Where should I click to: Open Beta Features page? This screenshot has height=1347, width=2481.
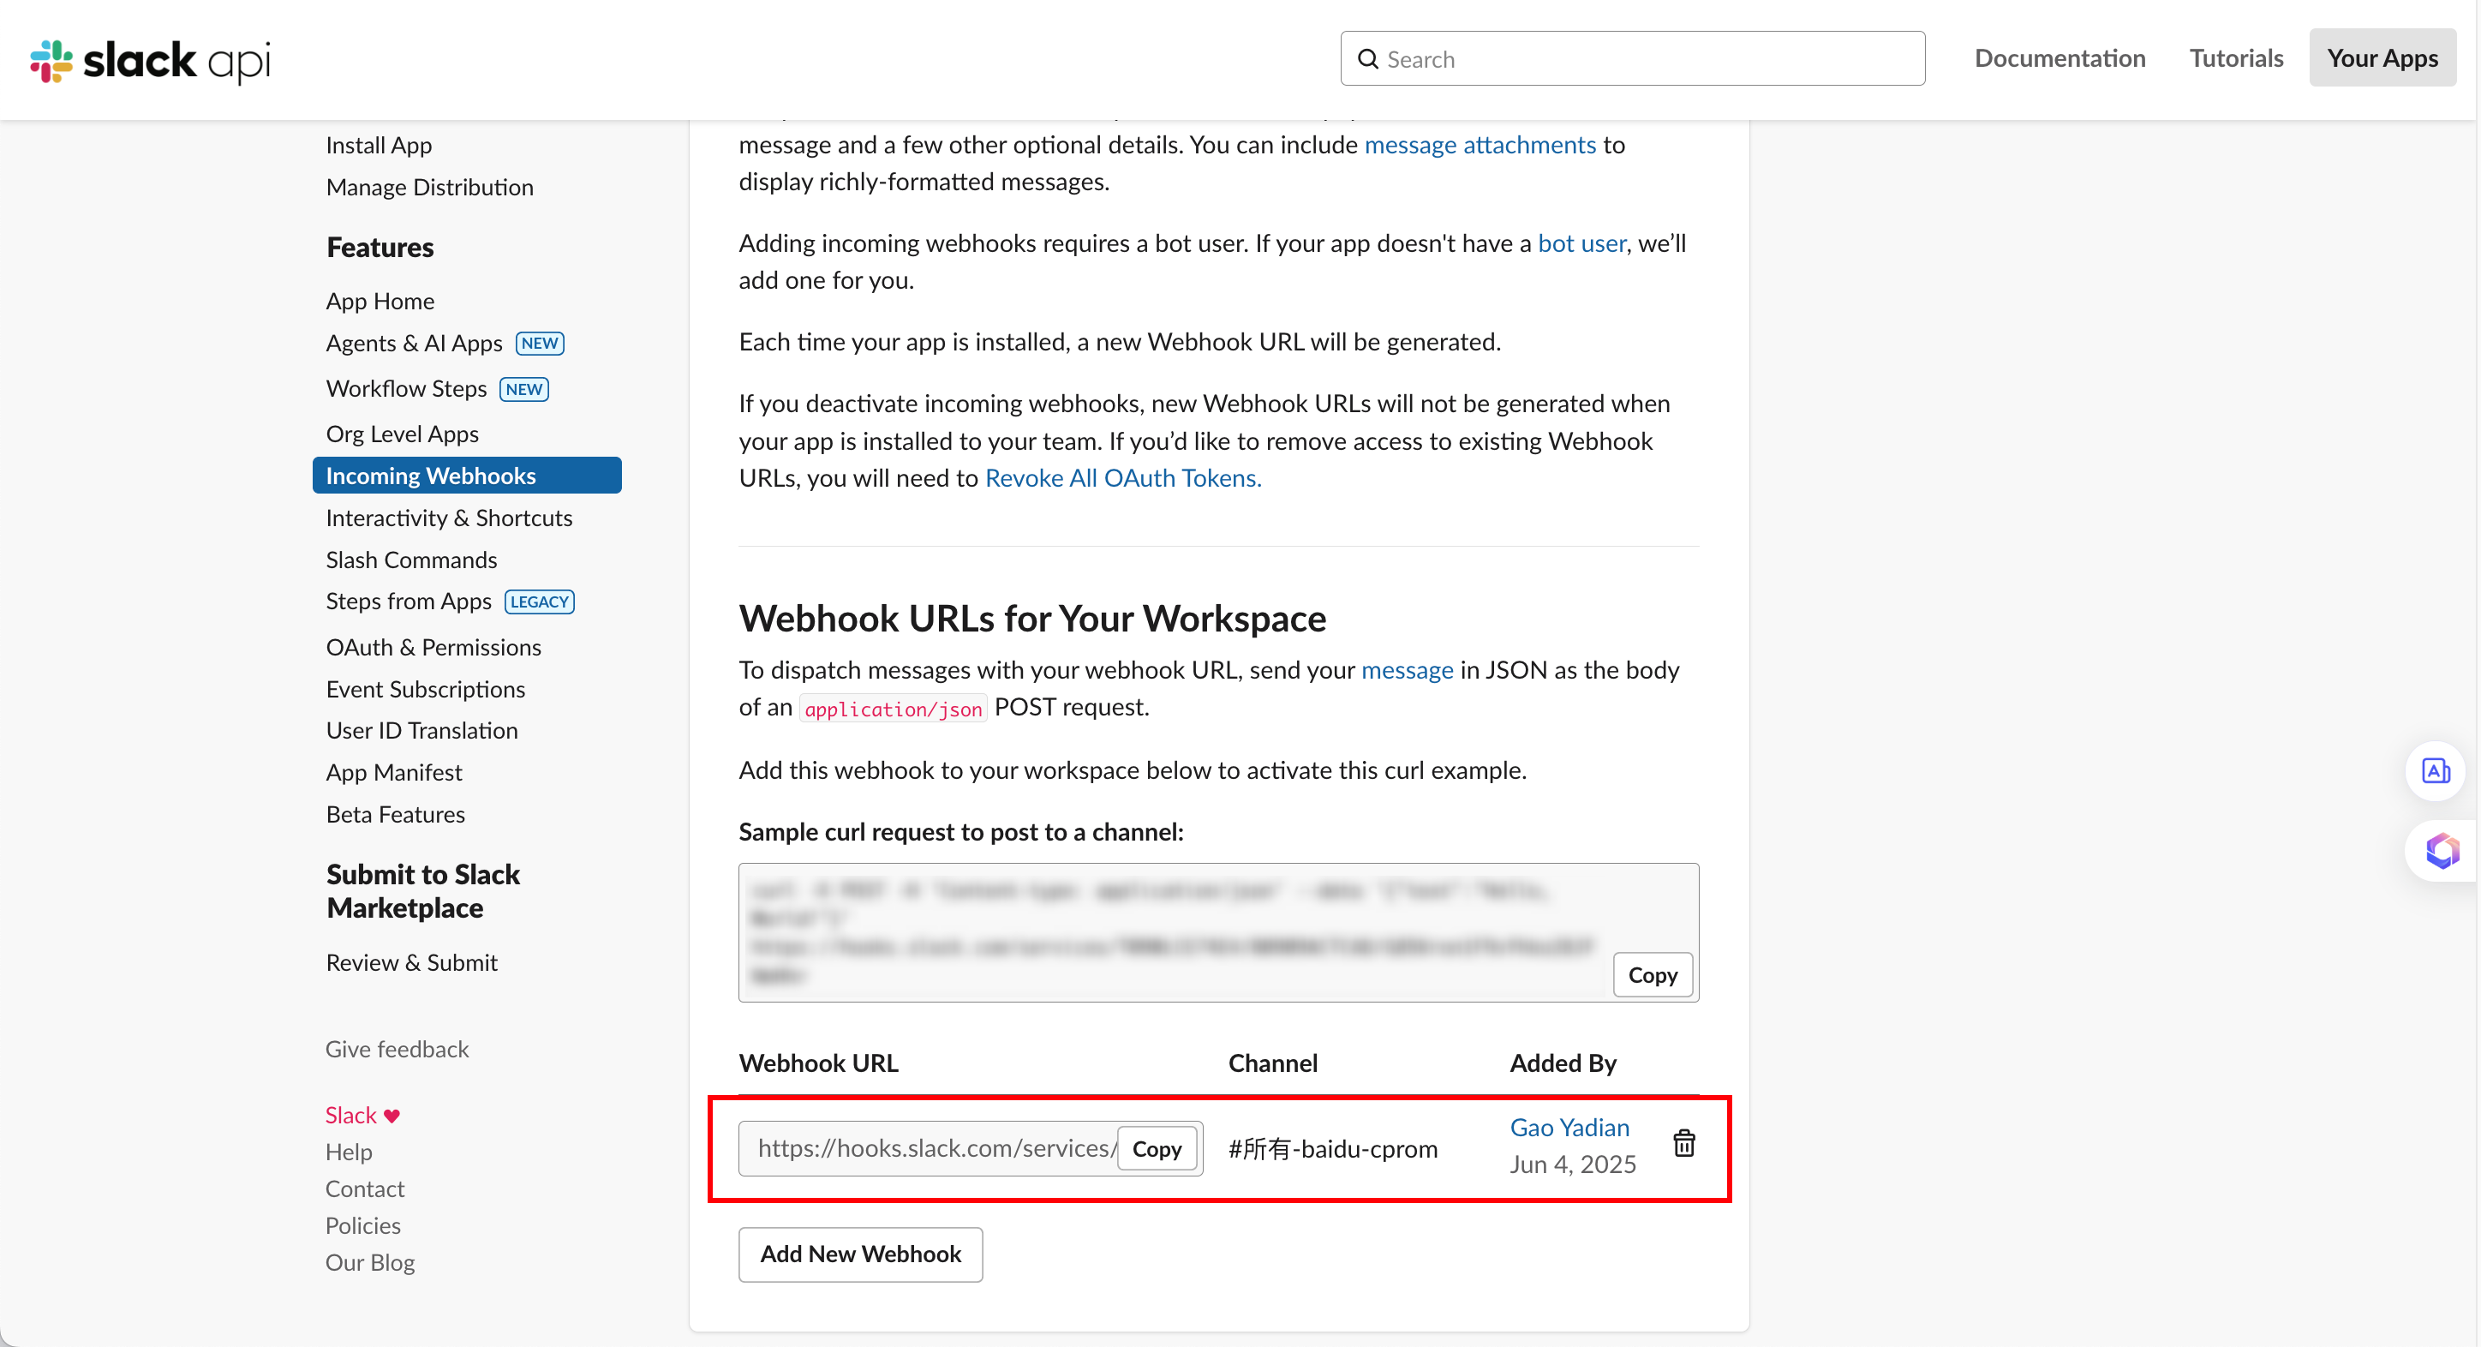point(395,814)
